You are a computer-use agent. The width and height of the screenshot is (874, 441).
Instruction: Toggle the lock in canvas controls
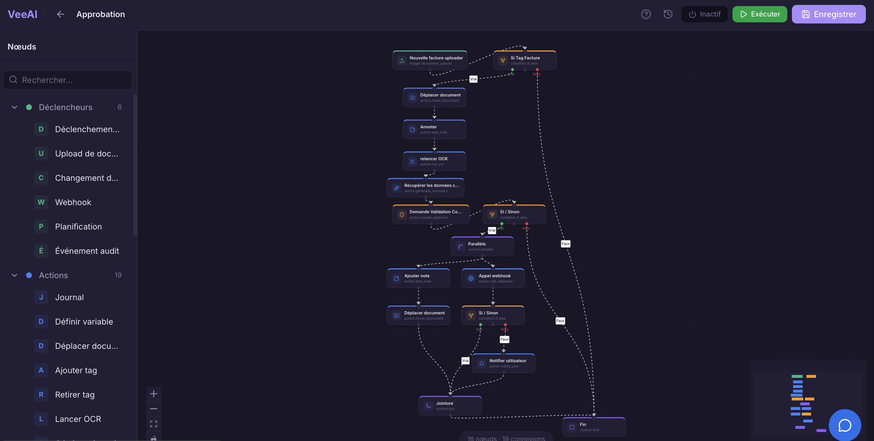coord(154,438)
